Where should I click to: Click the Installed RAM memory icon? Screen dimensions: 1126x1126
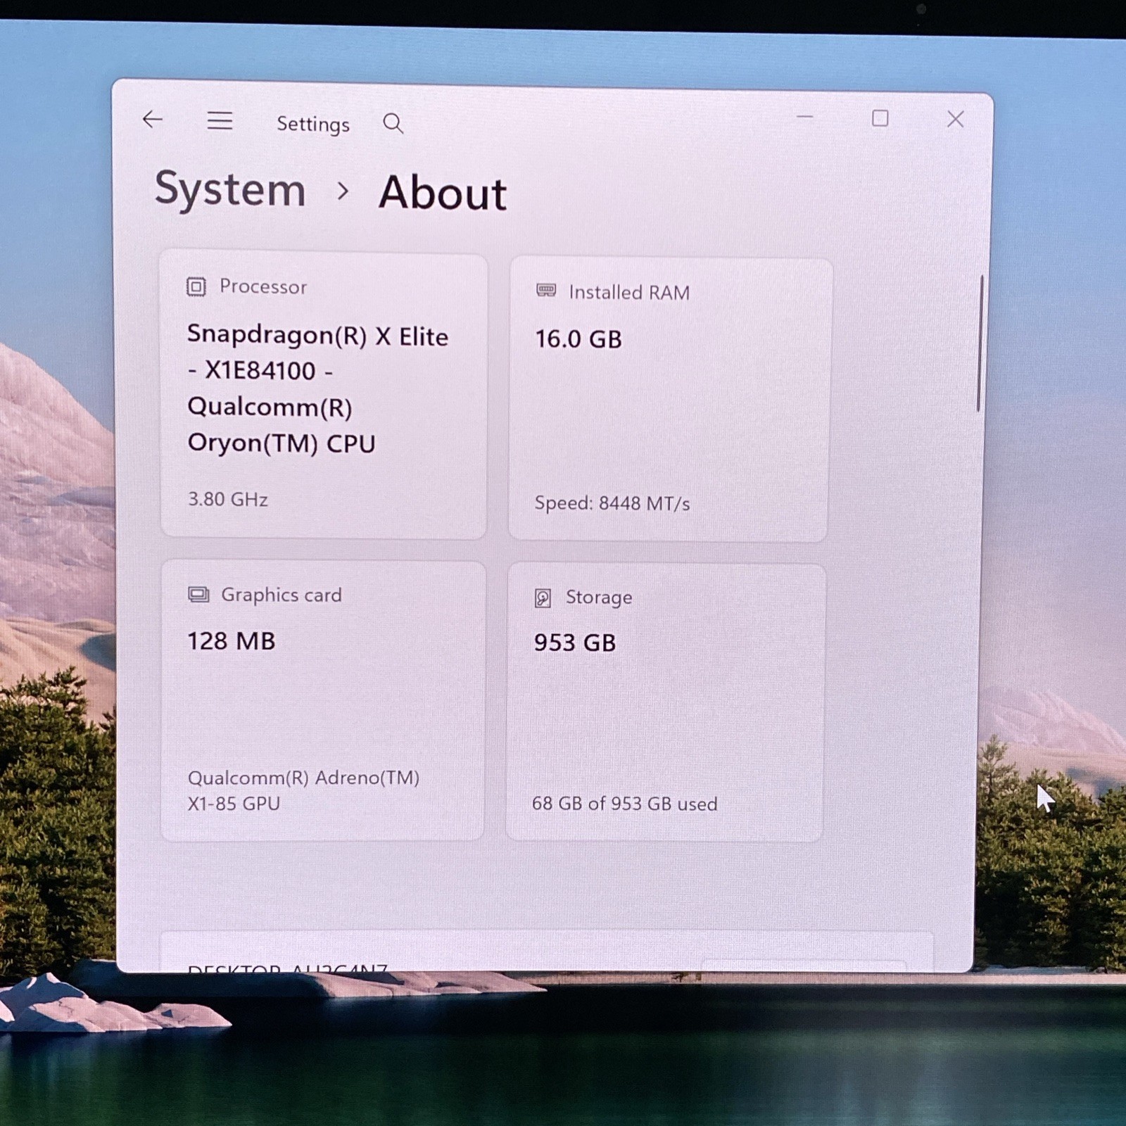click(546, 291)
